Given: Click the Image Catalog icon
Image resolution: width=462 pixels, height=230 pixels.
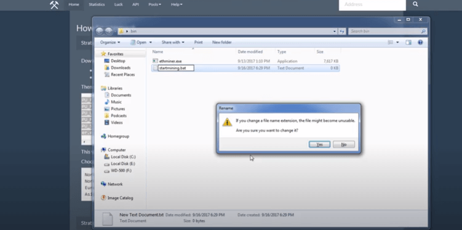Looking at the screenshot, I should click(x=103, y=198).
